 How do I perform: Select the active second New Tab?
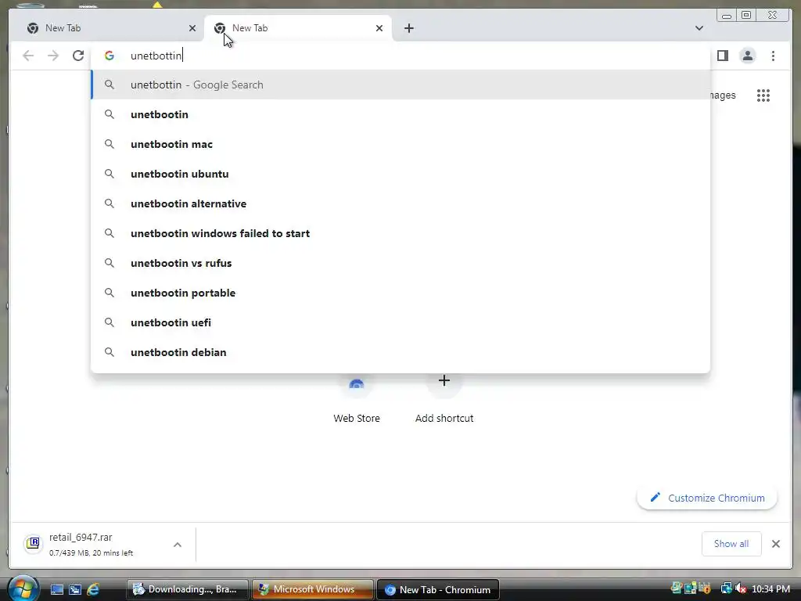298,28
